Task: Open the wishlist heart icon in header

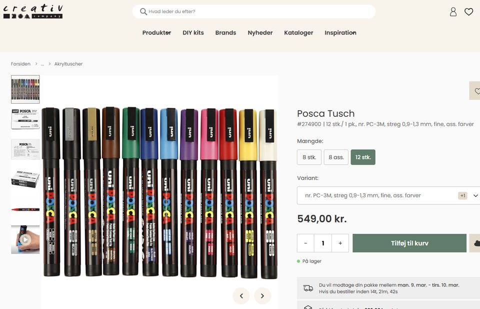Action: [468, 12]
